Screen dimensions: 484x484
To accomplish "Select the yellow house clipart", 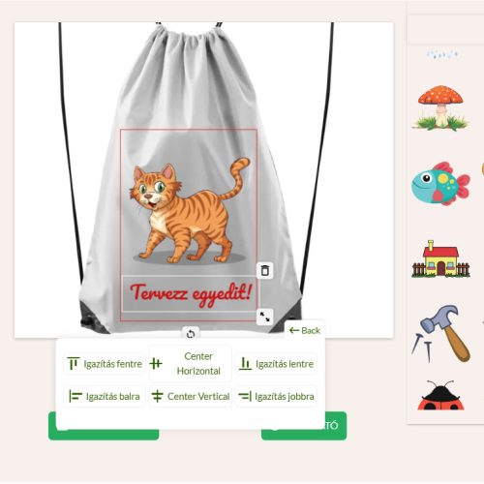I will pyautogui.click(x=440, y=258).
